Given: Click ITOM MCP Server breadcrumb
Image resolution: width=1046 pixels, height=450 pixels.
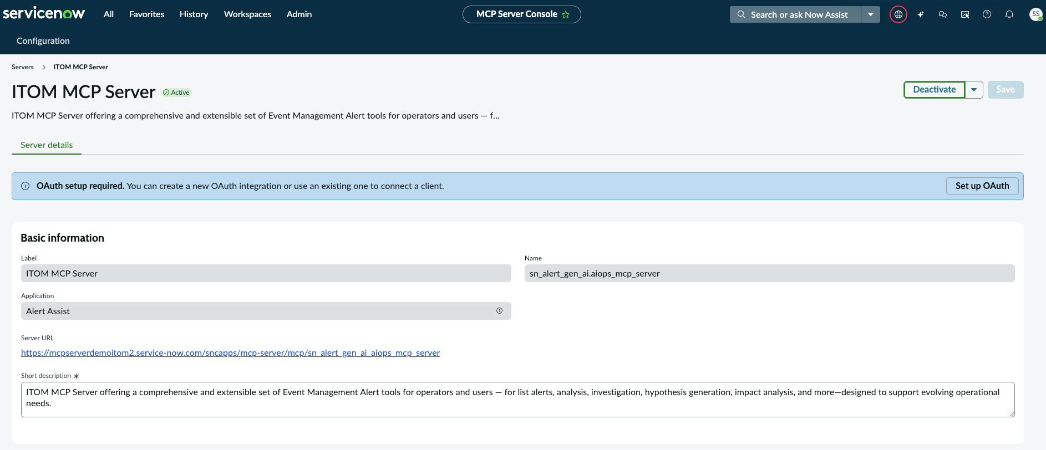Looking at the screenshot, I should (x=81, y=67).
